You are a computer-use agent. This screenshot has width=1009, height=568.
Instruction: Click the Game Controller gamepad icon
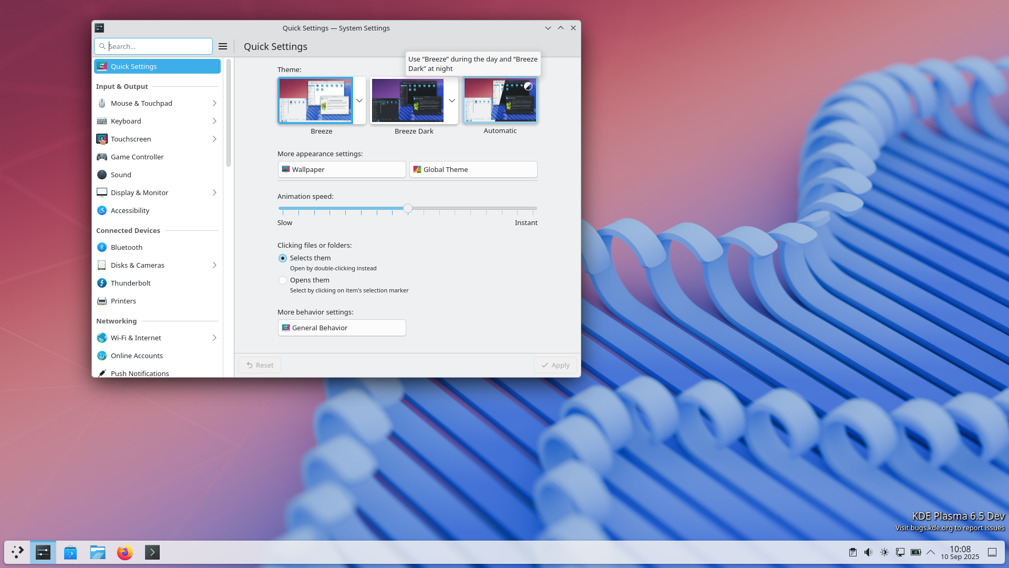[x=102, y=157]
